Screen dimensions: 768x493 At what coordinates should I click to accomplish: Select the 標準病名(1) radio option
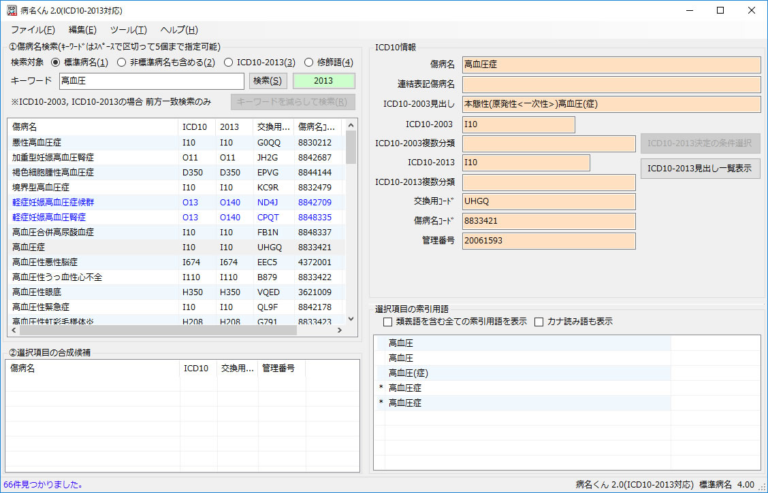(80, 63)
